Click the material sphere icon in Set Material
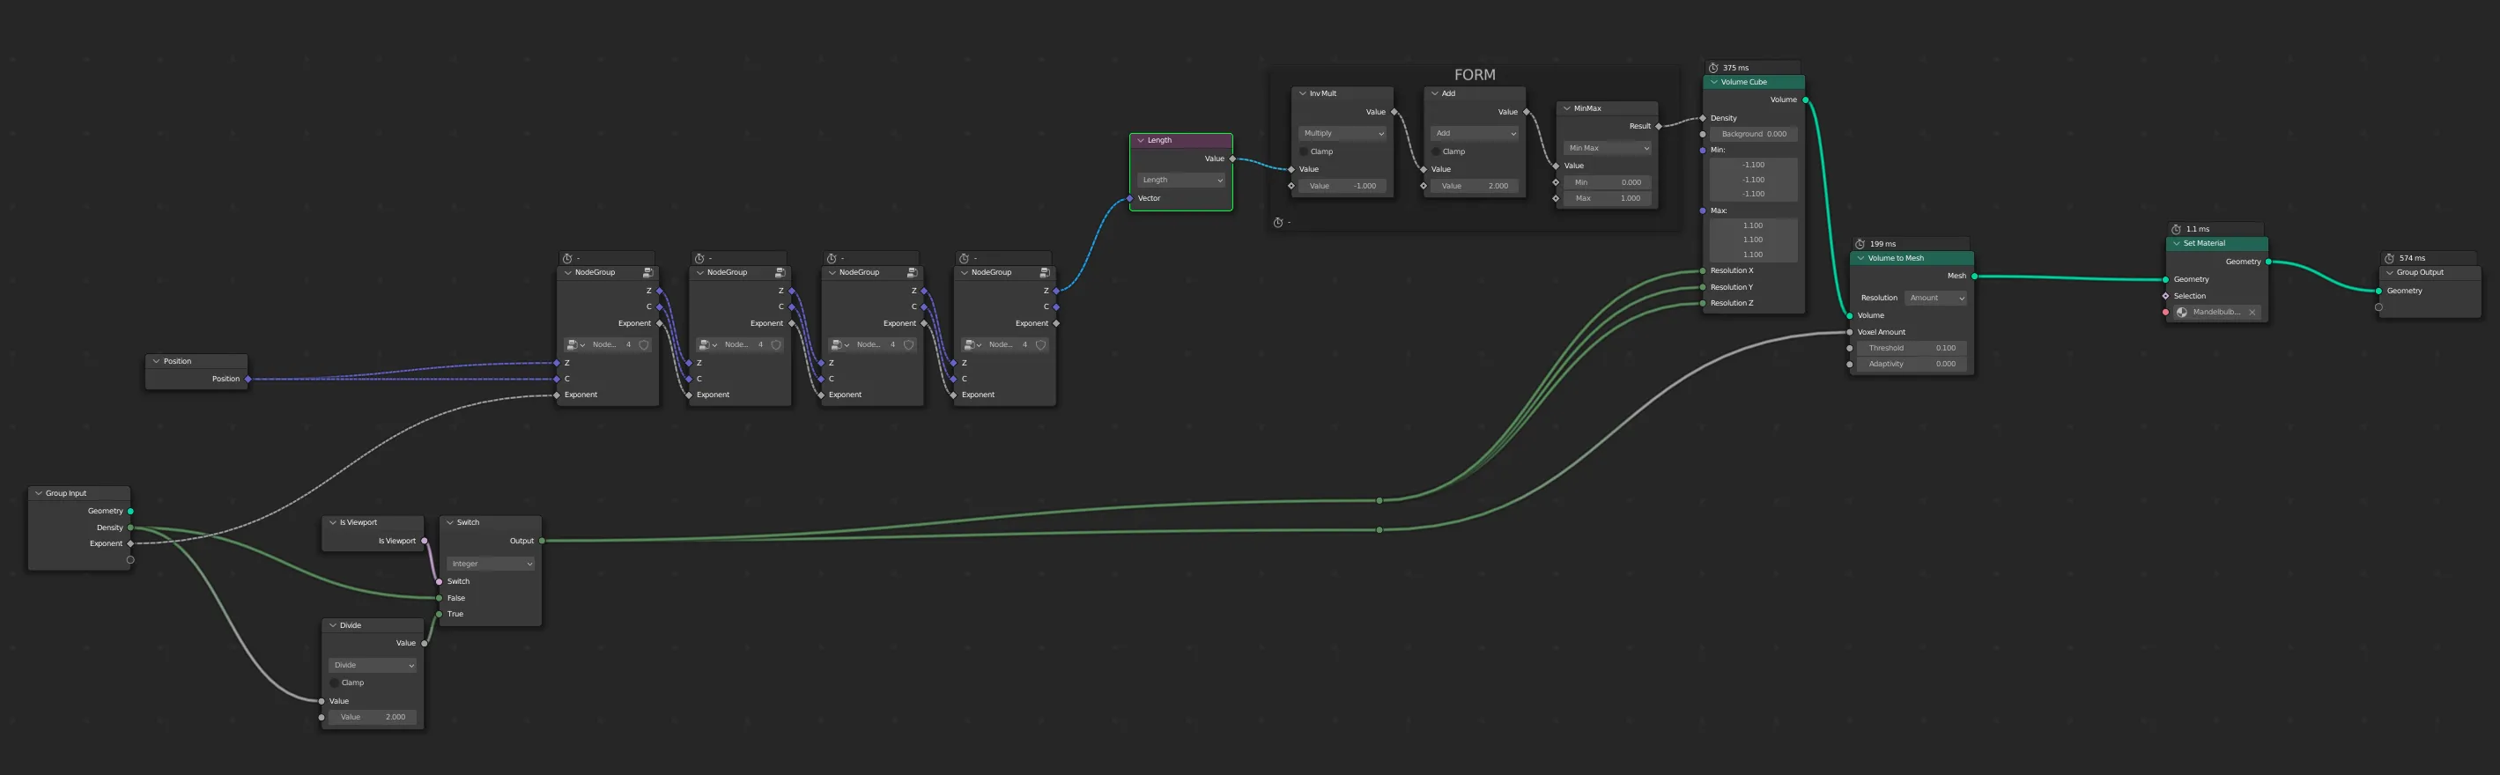 [2182, 313]
